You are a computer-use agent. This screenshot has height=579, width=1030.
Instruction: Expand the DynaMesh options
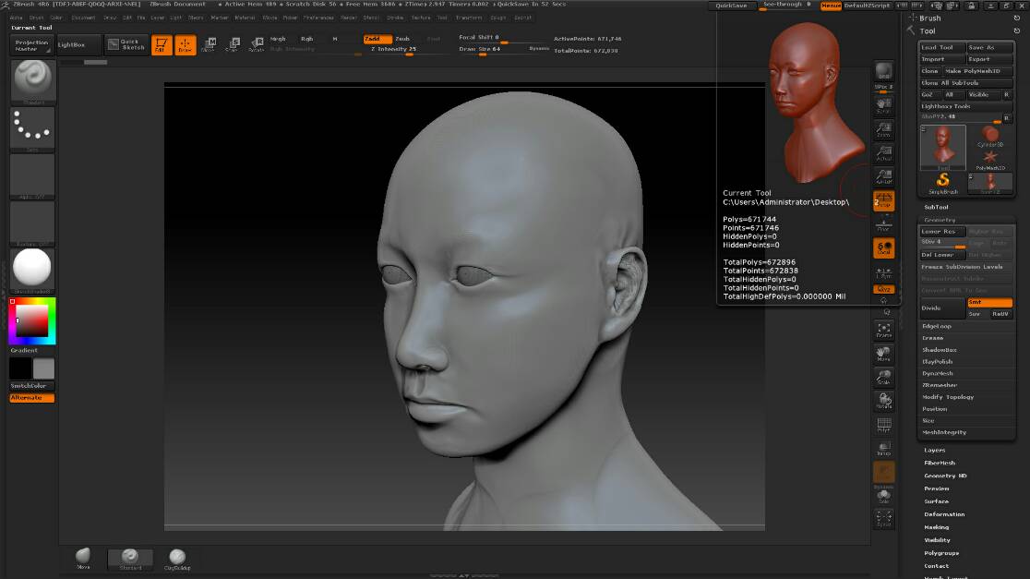click(939, 373)
